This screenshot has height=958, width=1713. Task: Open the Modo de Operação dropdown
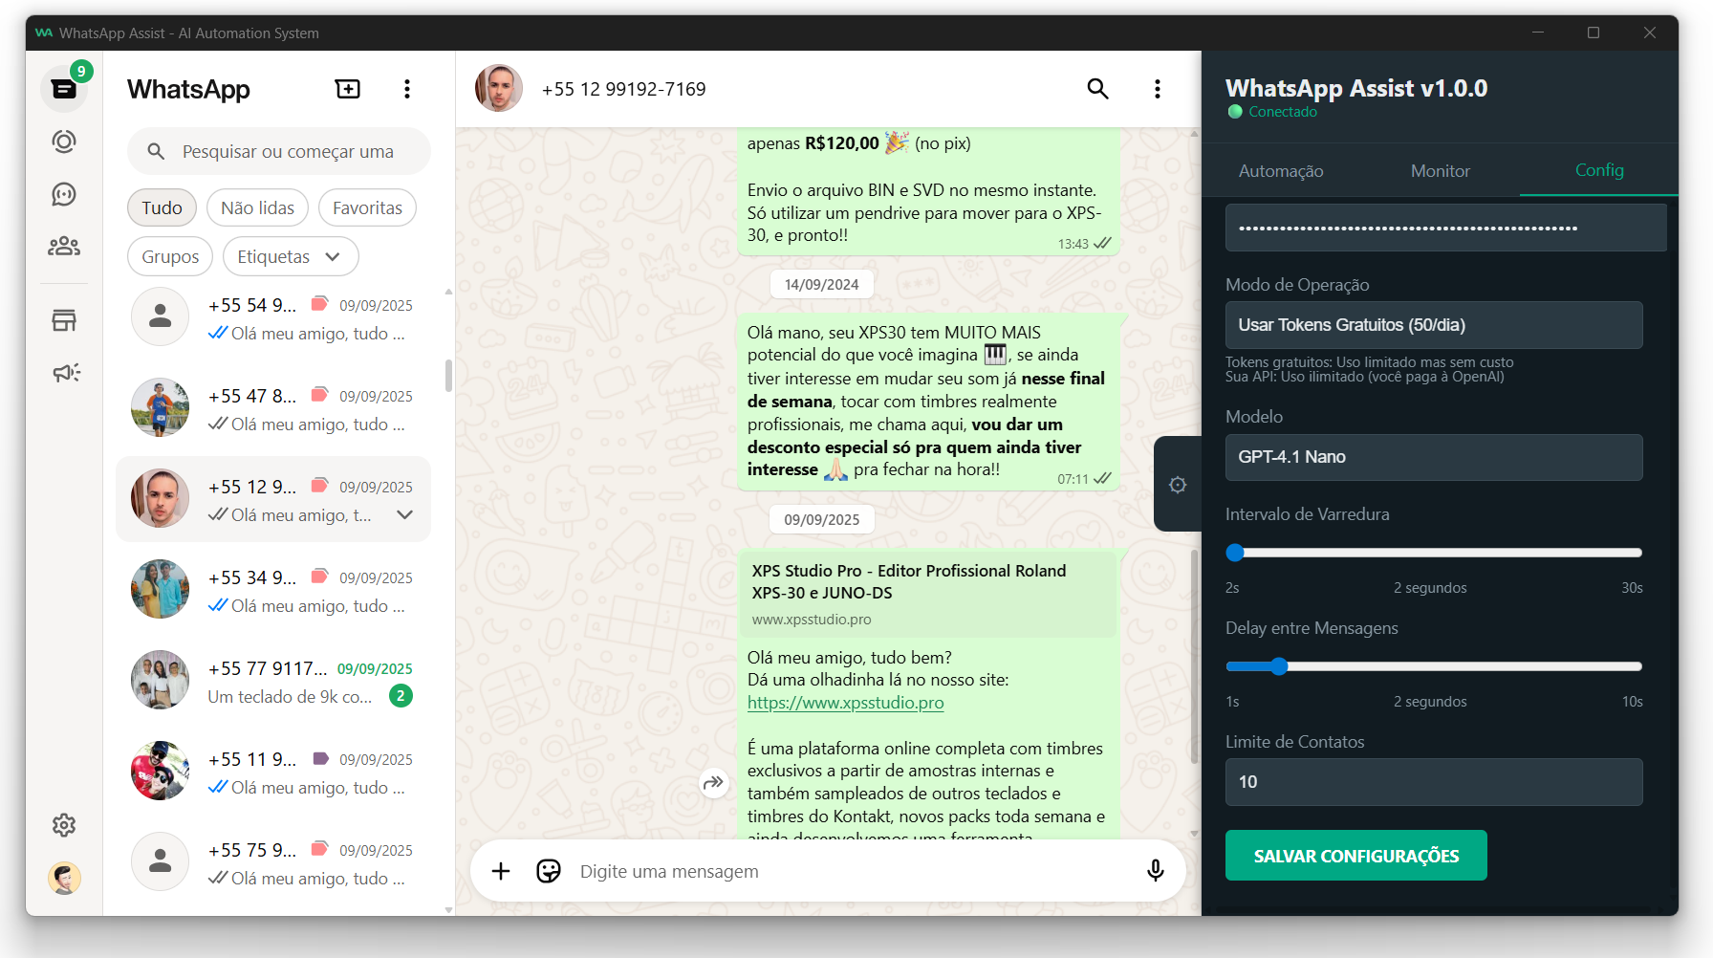pyautogui.click(x=1434, y=325)
